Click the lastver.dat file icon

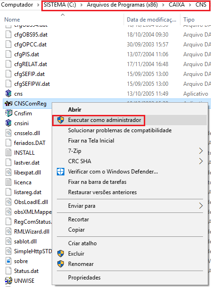[8, 163]
